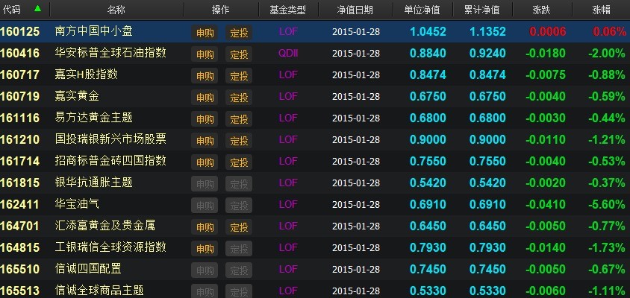Click the green sort arrow beside 代码
Viewport: 630px width, 298px height.
[38, 8]
